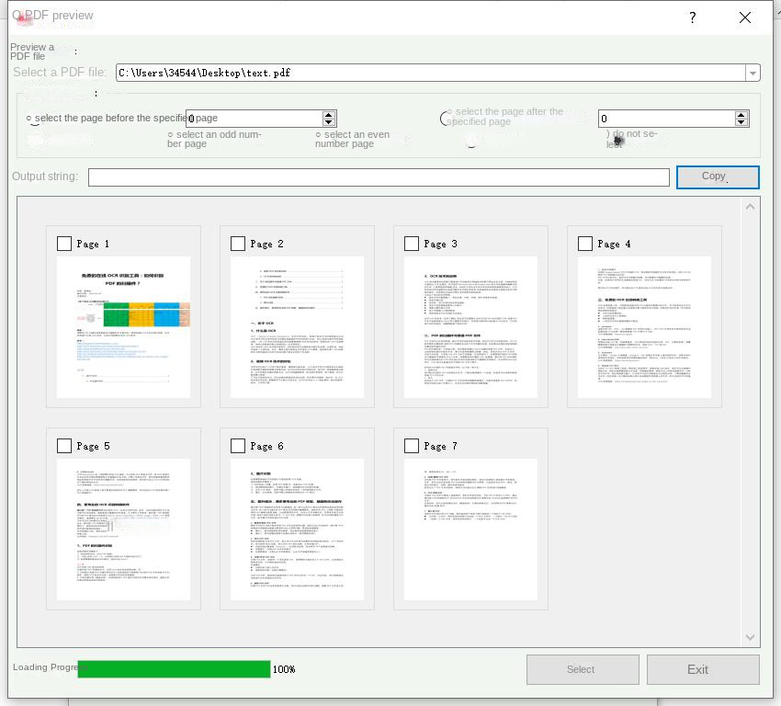The image size is (781, 706).
Task: Open the PDF file path dropdown
Action: click(x=753, y=73)
